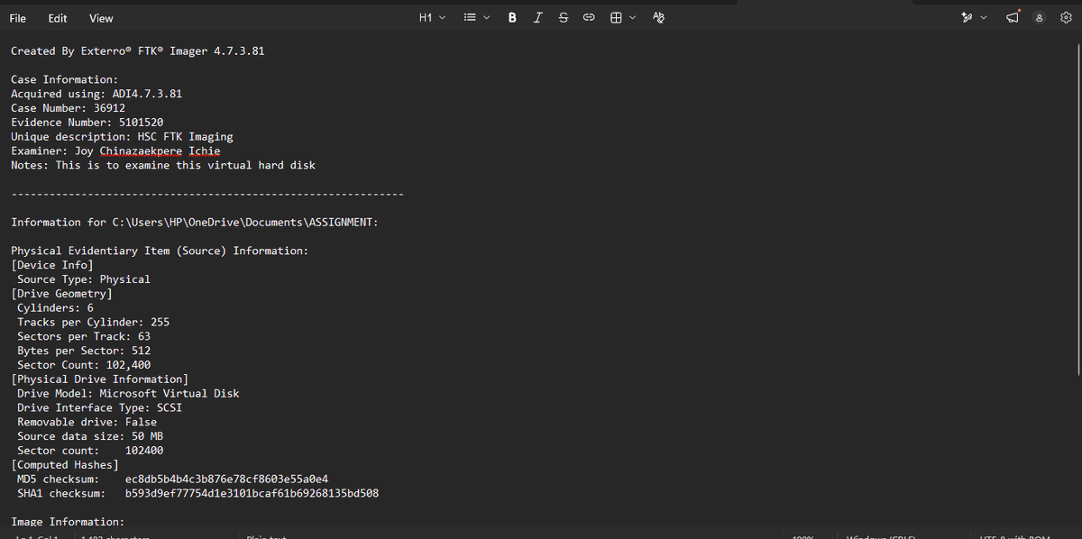
Task: Click the 'Removable drive: False' line
Action: point(87,422)
